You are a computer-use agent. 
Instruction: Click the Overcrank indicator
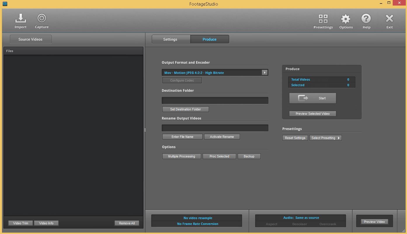328,224
